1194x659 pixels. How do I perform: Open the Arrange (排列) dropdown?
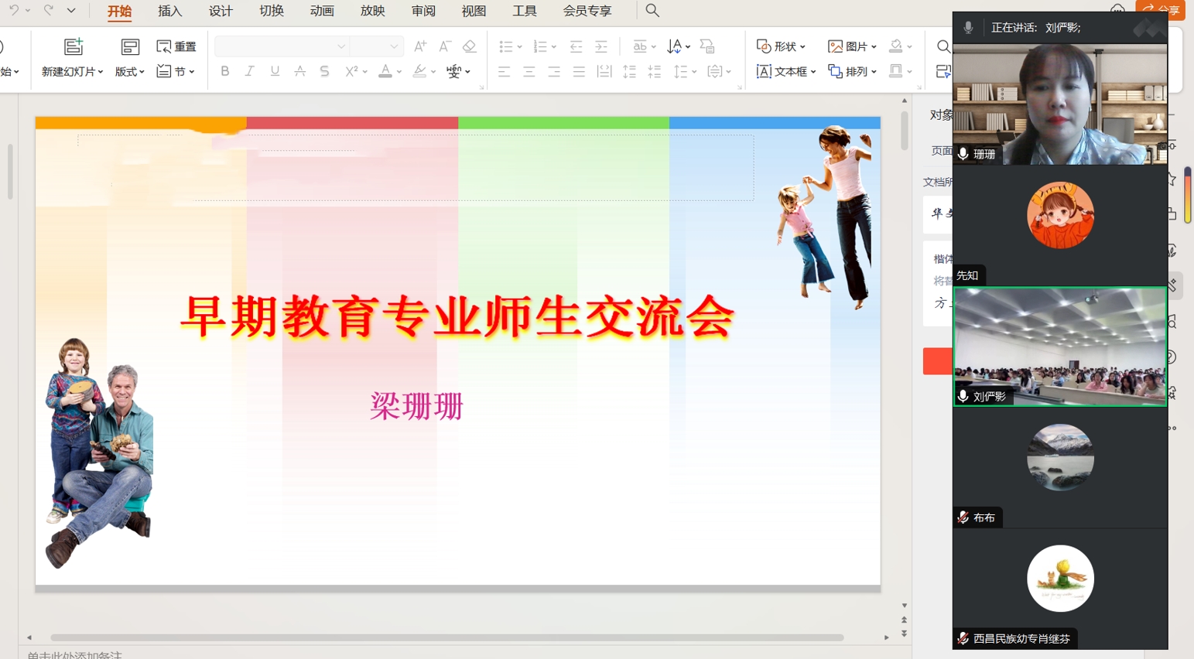pos(853,71)
